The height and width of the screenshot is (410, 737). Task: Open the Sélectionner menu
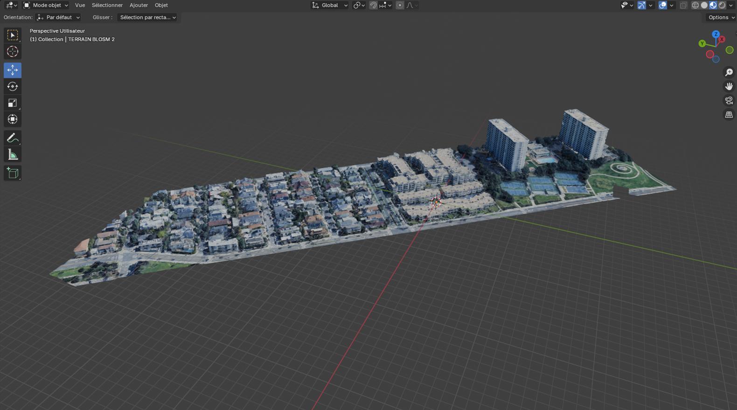107,5
